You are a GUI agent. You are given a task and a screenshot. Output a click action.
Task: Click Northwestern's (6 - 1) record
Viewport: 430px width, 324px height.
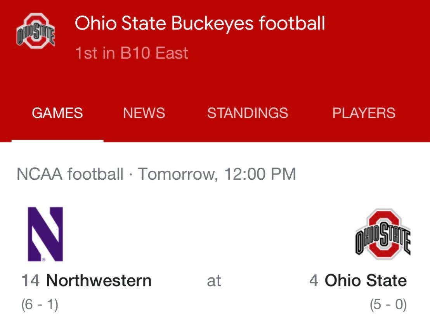click(40, 305)
